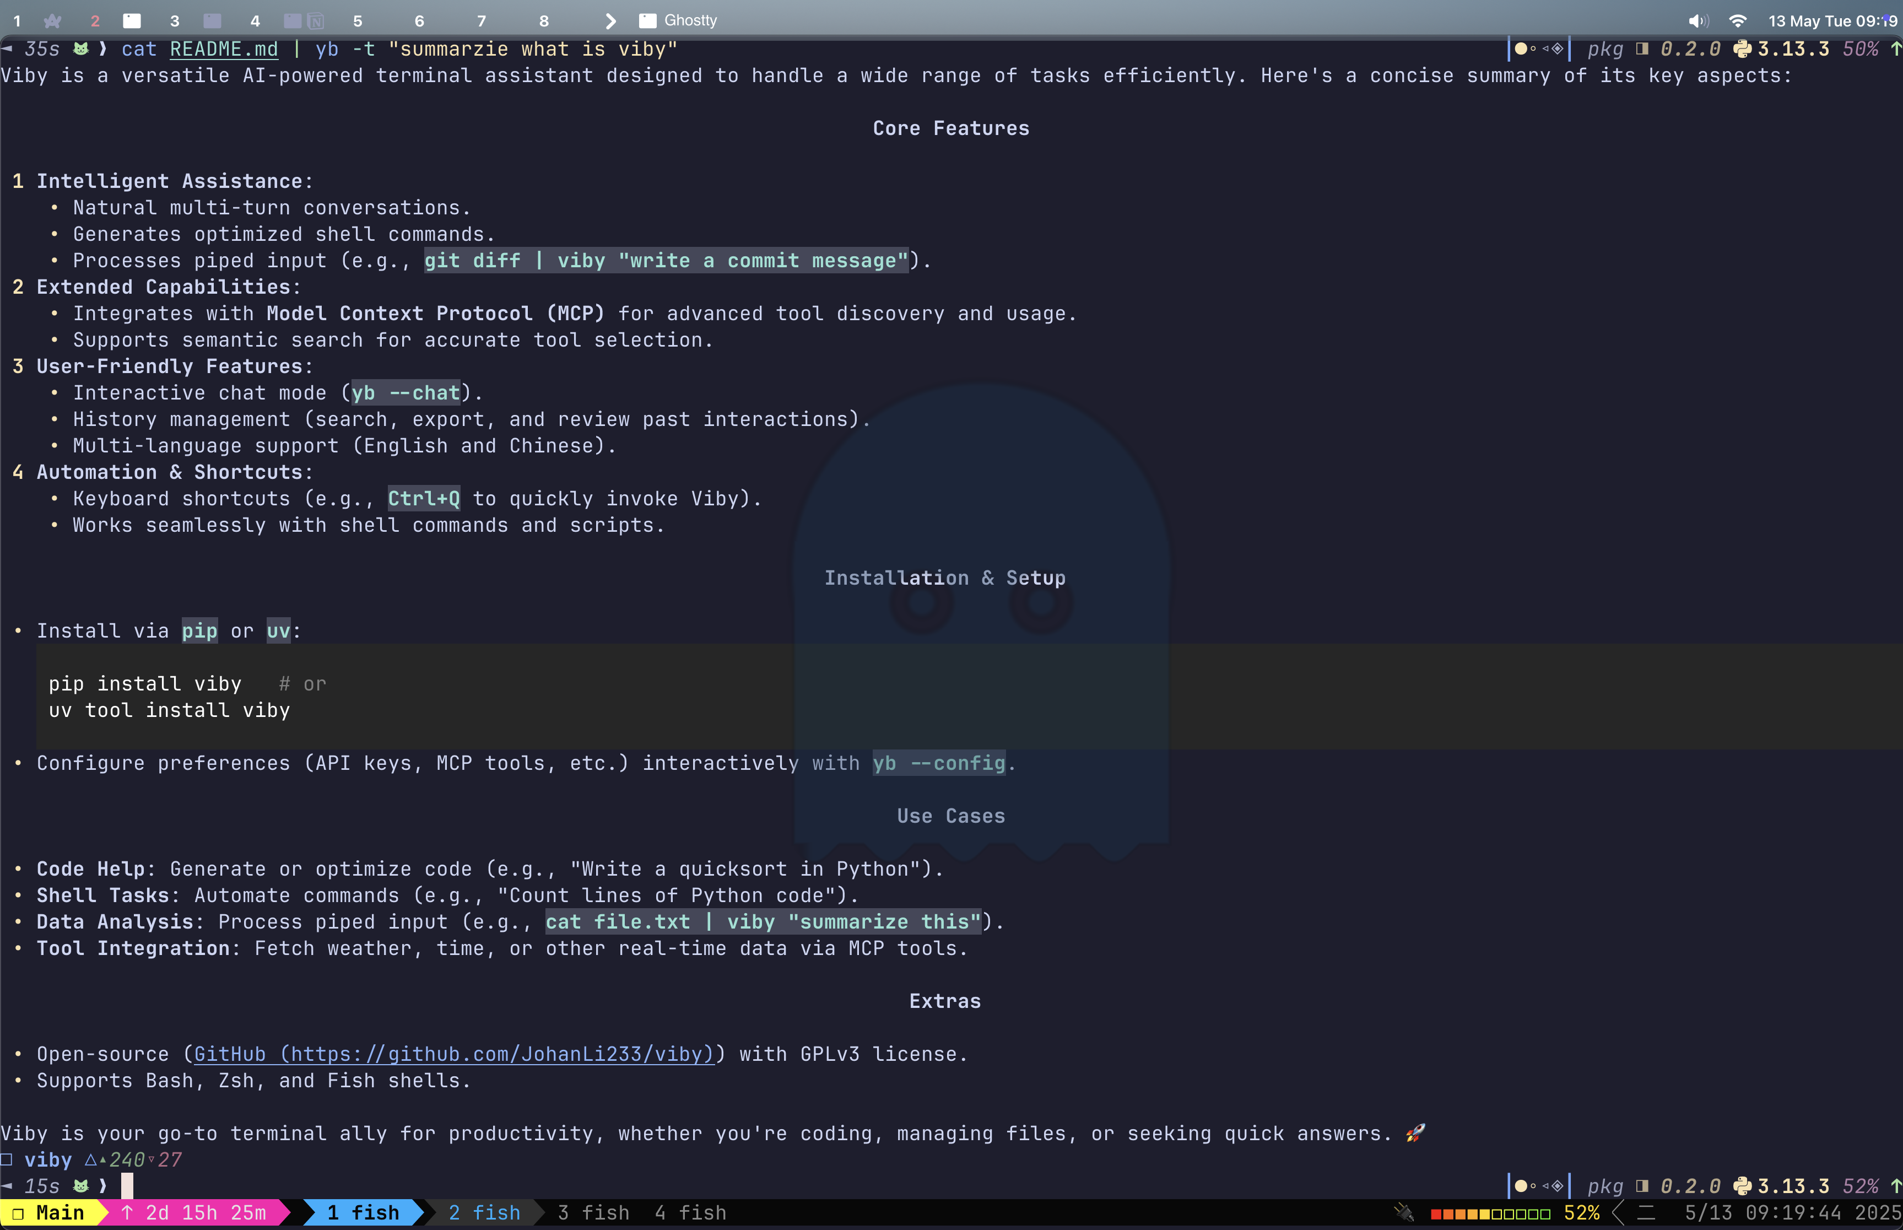The height and width of the screenshot is (1230, 1903).
Task: Select tmux window 2 fish
Action: (x=484, y=1212)
